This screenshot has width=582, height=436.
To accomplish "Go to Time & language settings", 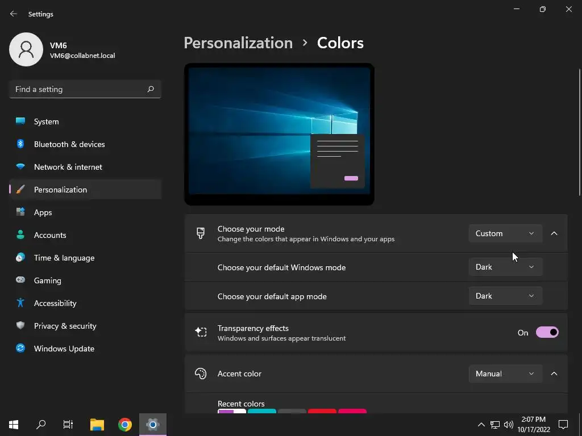I will 85,257.
